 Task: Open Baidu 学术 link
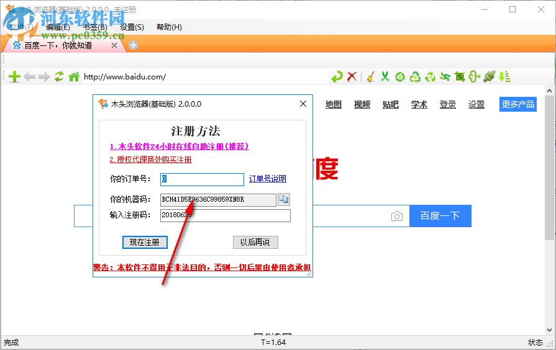coord(419,104)
